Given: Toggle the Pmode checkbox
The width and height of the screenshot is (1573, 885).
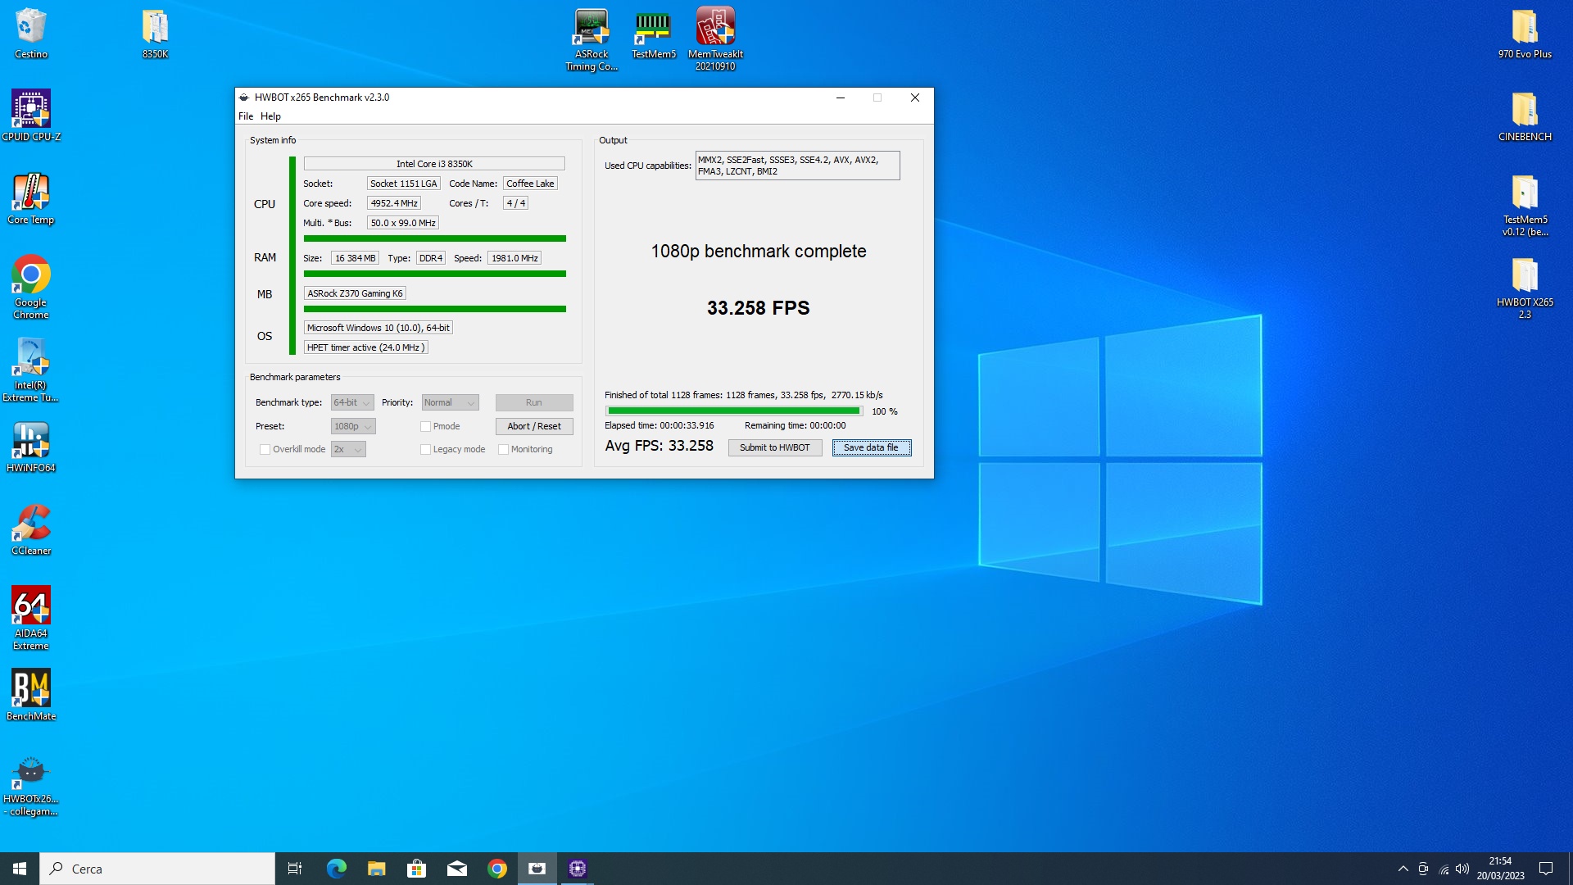Looking at the screenshot, I should click(425, 426).
